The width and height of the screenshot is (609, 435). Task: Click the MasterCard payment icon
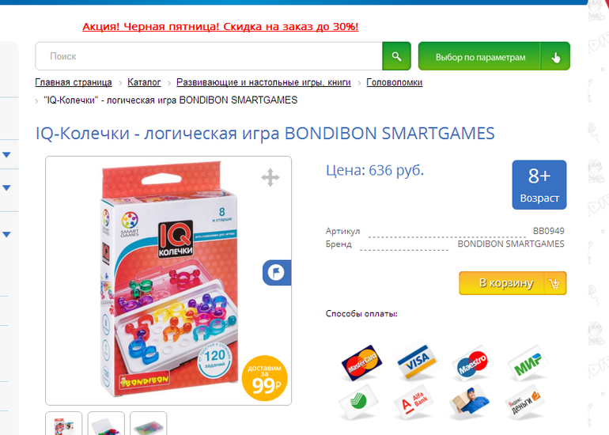click(361, 363)
